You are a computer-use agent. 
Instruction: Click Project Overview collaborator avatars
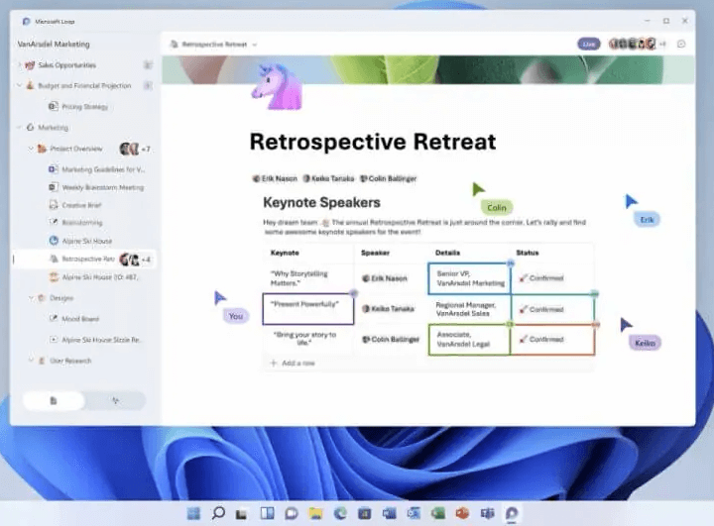tap(129, 149)
